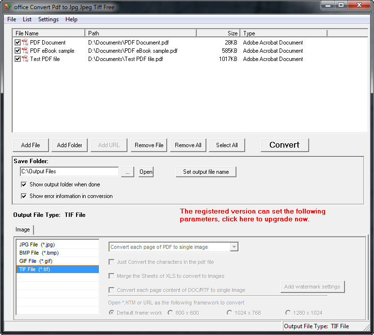This screenshot has height=335, width=374.
Task: Click the PDF icon beside PDF Document
Action: tap(25, 43)
